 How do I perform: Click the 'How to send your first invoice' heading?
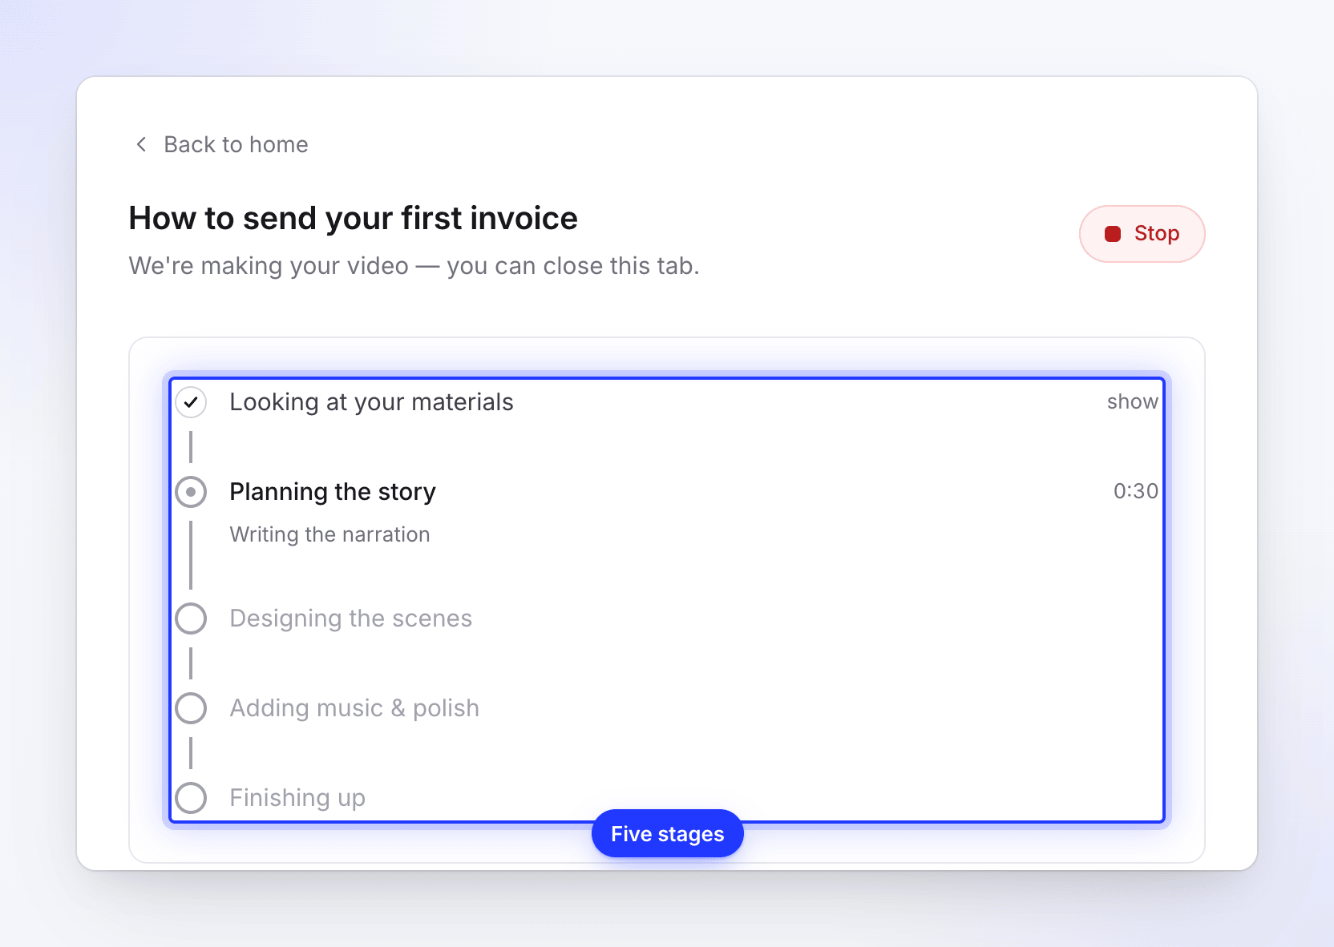tap(353, 218)
